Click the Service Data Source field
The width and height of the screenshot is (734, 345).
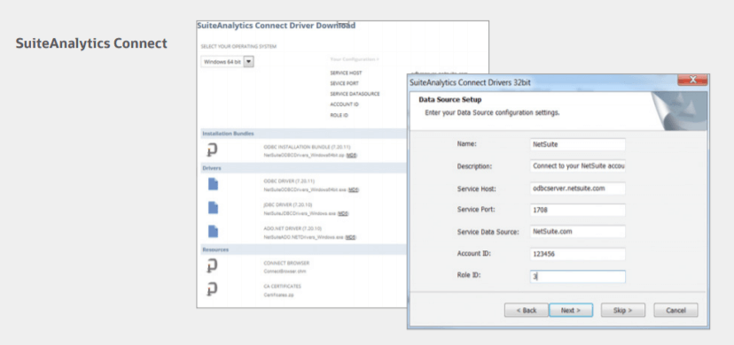point(578,232)
